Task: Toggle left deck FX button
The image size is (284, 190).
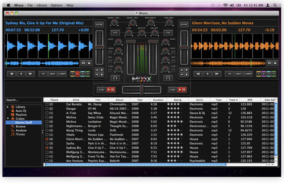Action: (115, 33)
